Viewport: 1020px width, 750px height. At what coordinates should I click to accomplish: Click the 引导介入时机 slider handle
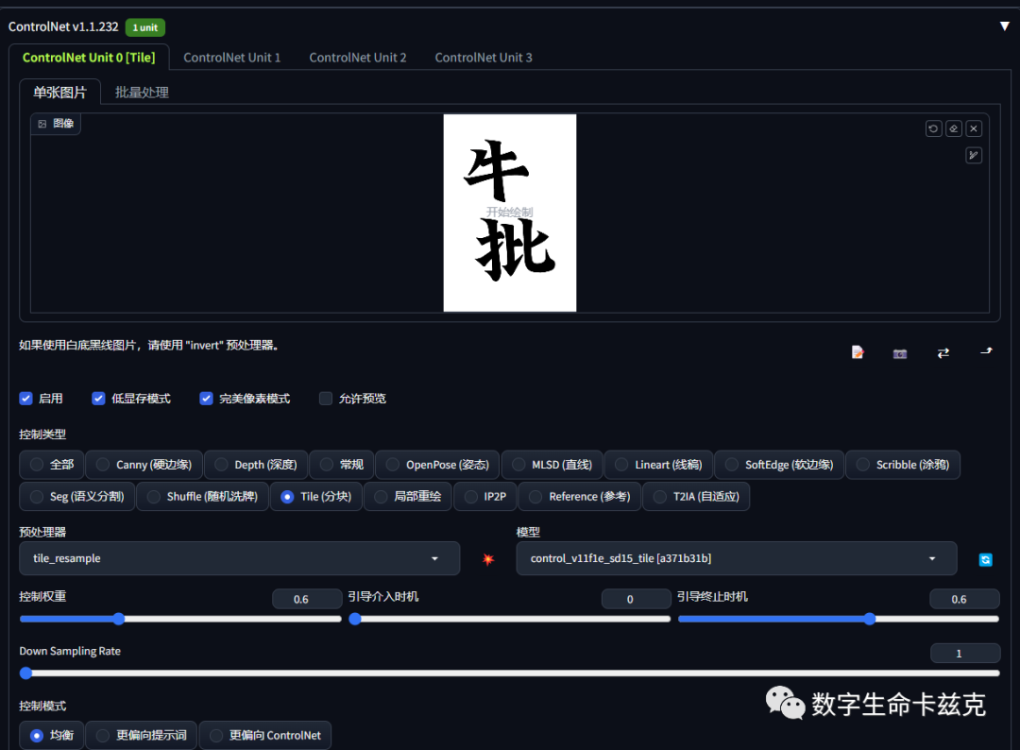click(354, 619)
